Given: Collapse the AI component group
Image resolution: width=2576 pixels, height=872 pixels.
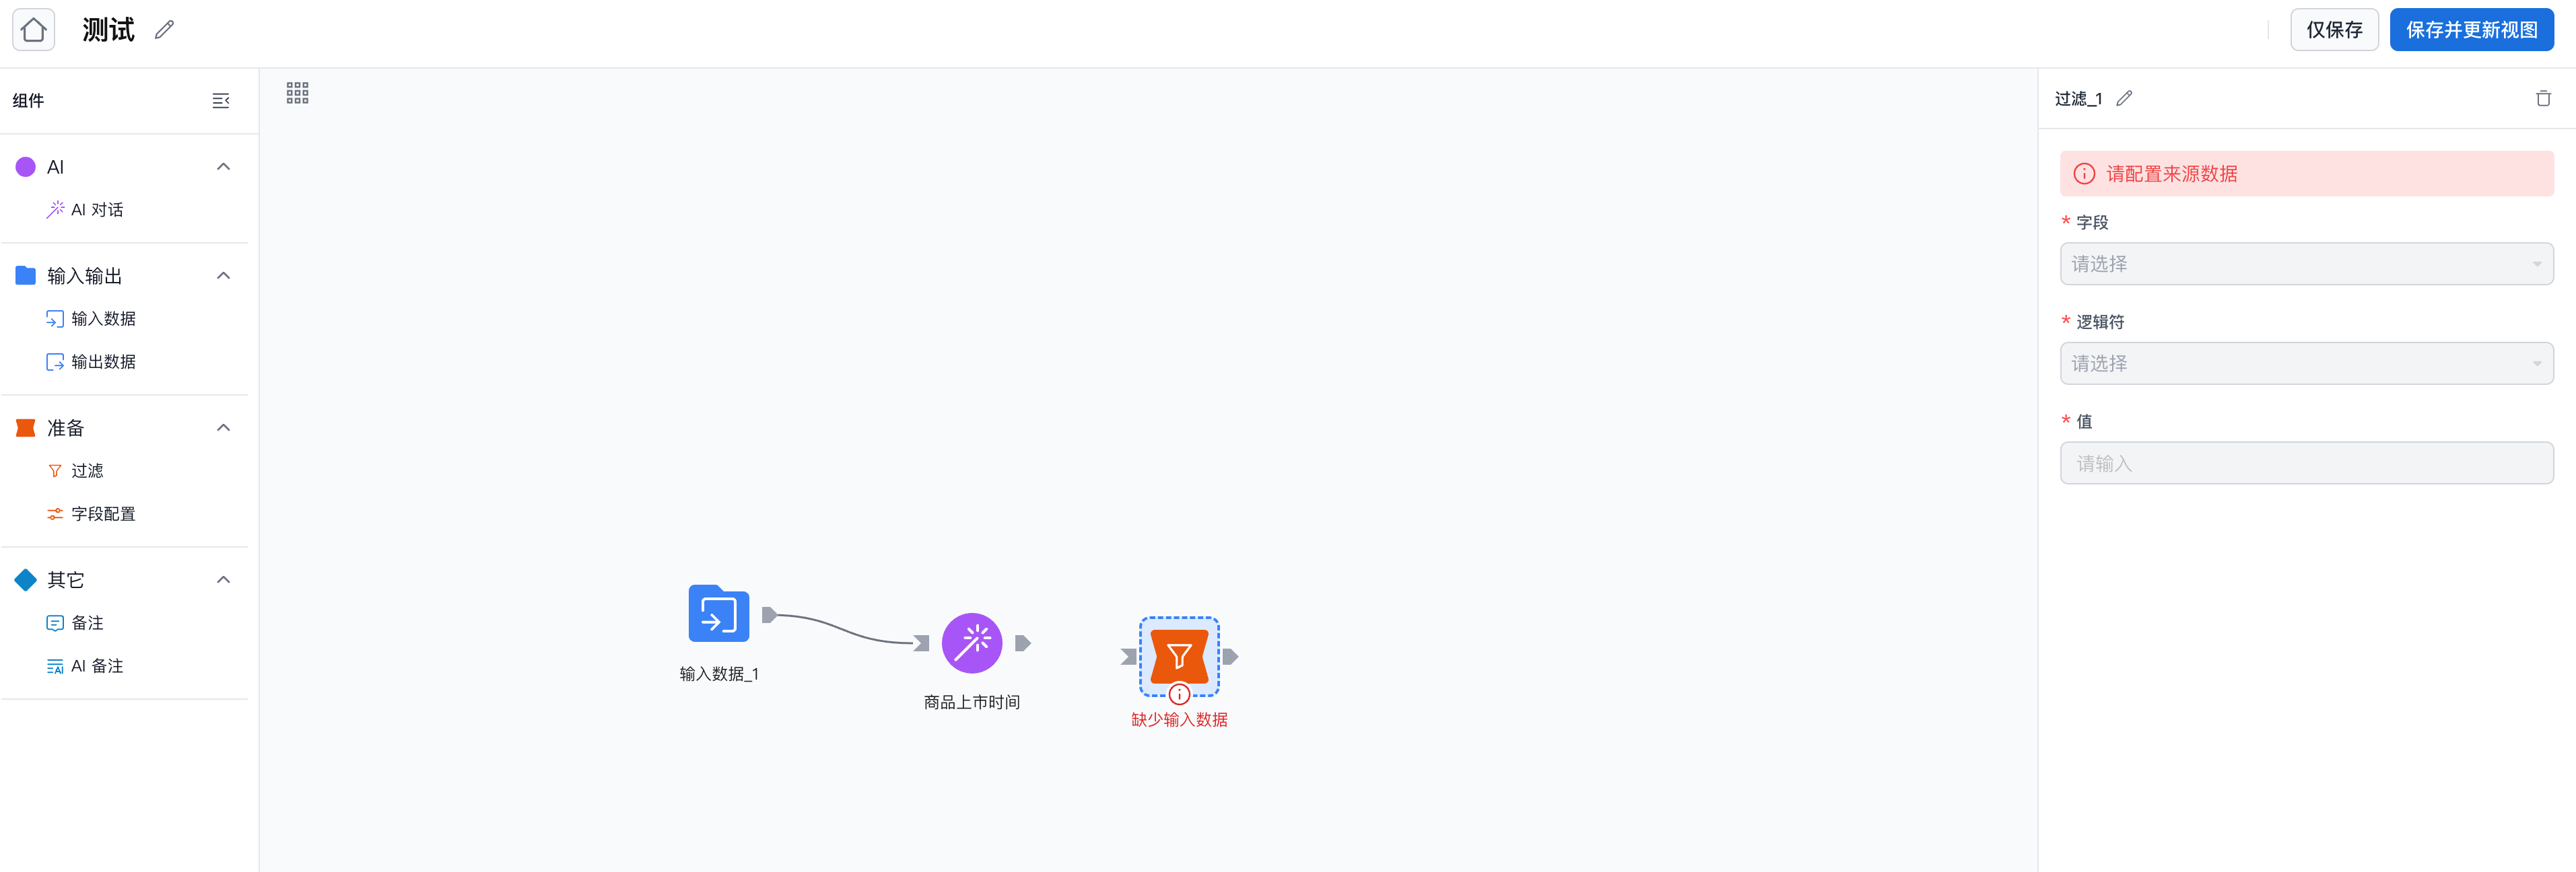Looking at the screenshot, I should (x=223, y=167).
